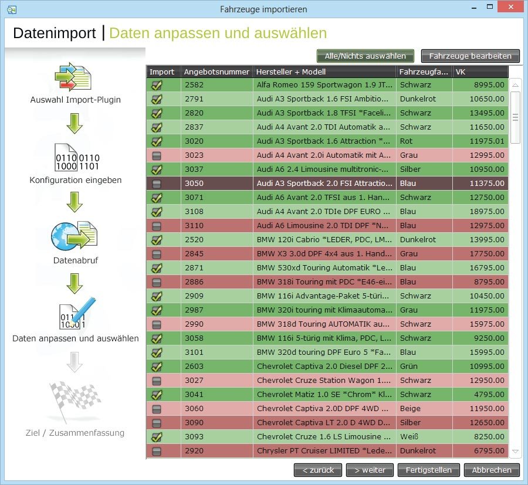This screenshot has width=528, height=485.
Task: Click color cell Grün
Action: (424, 366)
